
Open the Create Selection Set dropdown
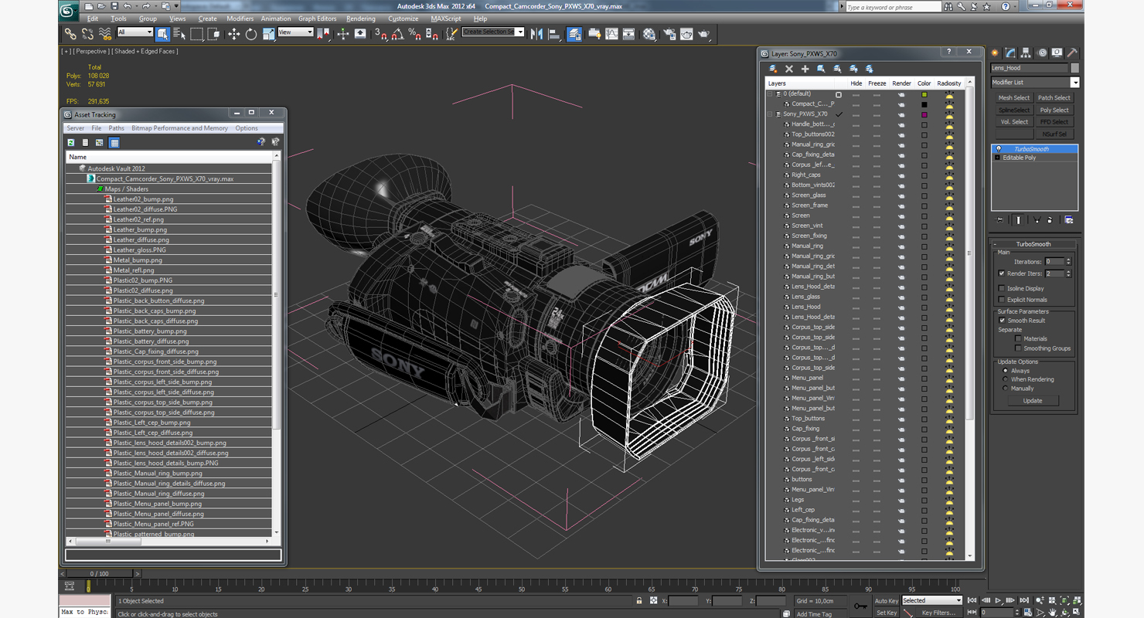click(x=493, y=32)
